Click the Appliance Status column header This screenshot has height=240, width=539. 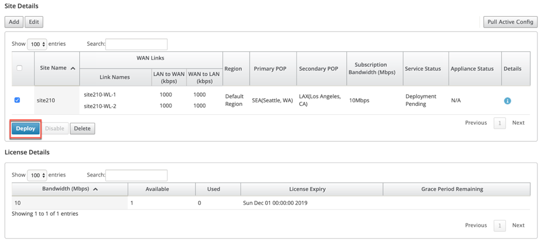pos(475,68)
